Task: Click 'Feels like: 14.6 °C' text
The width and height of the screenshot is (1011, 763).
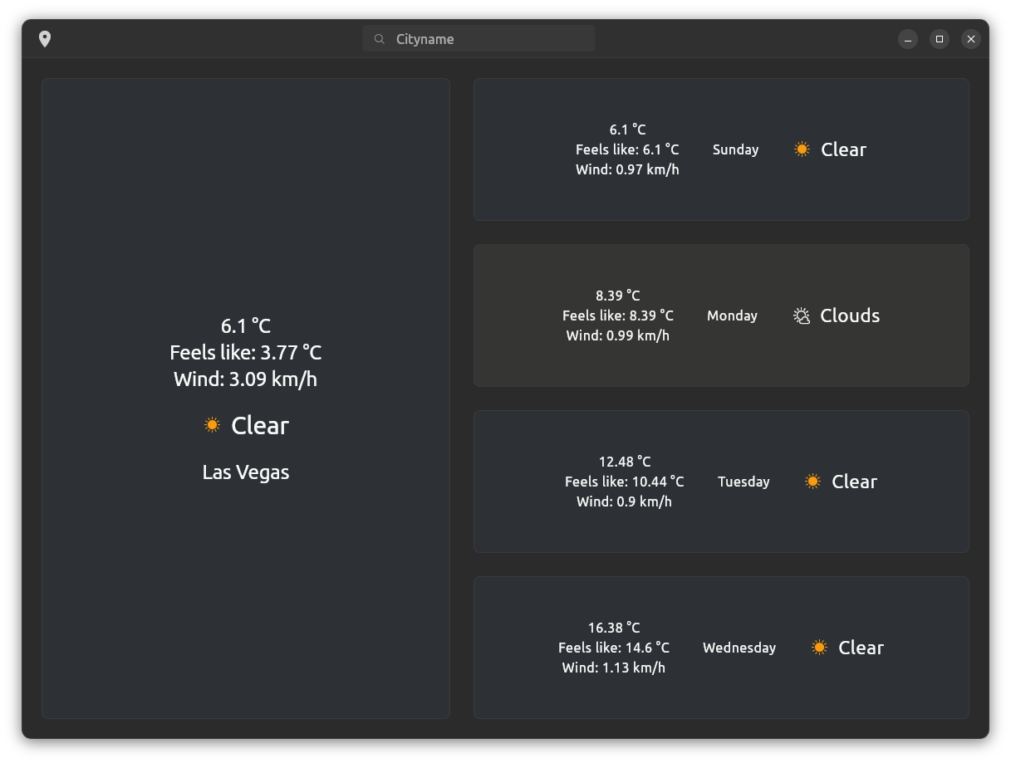Action: (x=614, y=648)
